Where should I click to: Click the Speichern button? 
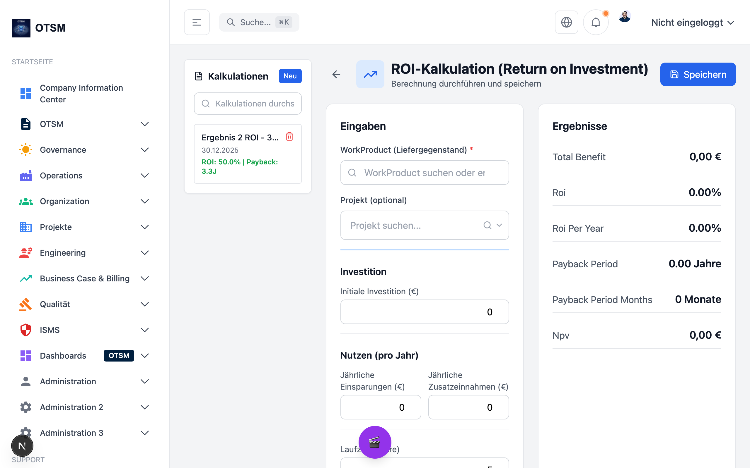tap(698, 74)
